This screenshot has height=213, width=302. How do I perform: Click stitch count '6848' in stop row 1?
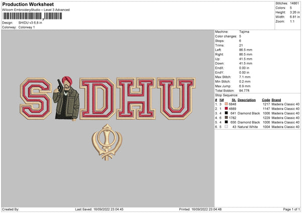233,104
